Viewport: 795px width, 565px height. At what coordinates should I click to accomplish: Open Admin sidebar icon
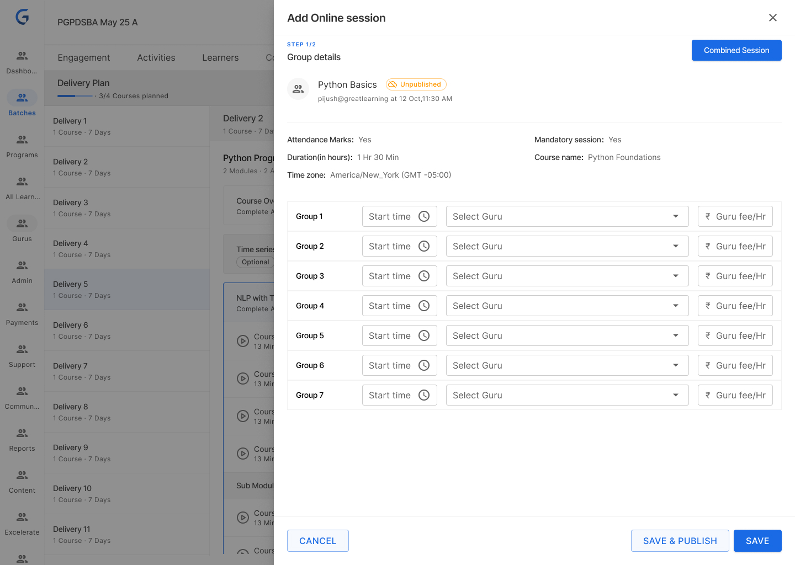(x=22, y=265)
